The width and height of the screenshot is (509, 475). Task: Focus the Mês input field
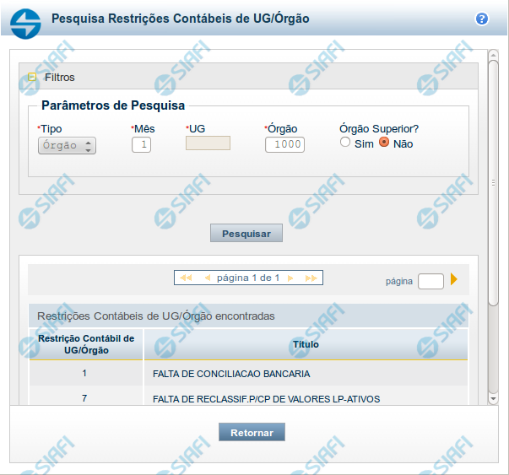[141, 144]
